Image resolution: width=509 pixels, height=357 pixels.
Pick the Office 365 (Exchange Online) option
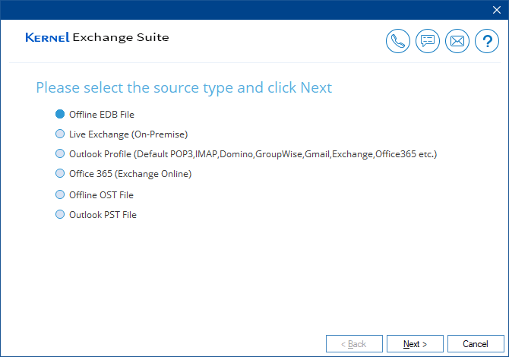(x=61, y=173)
